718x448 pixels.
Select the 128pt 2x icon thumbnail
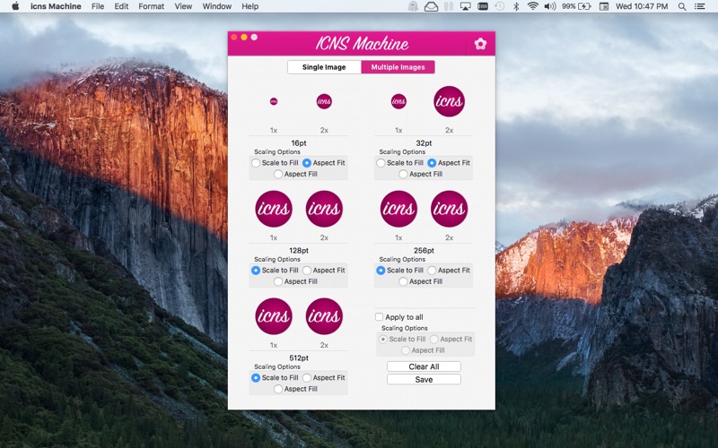point(324,209)
